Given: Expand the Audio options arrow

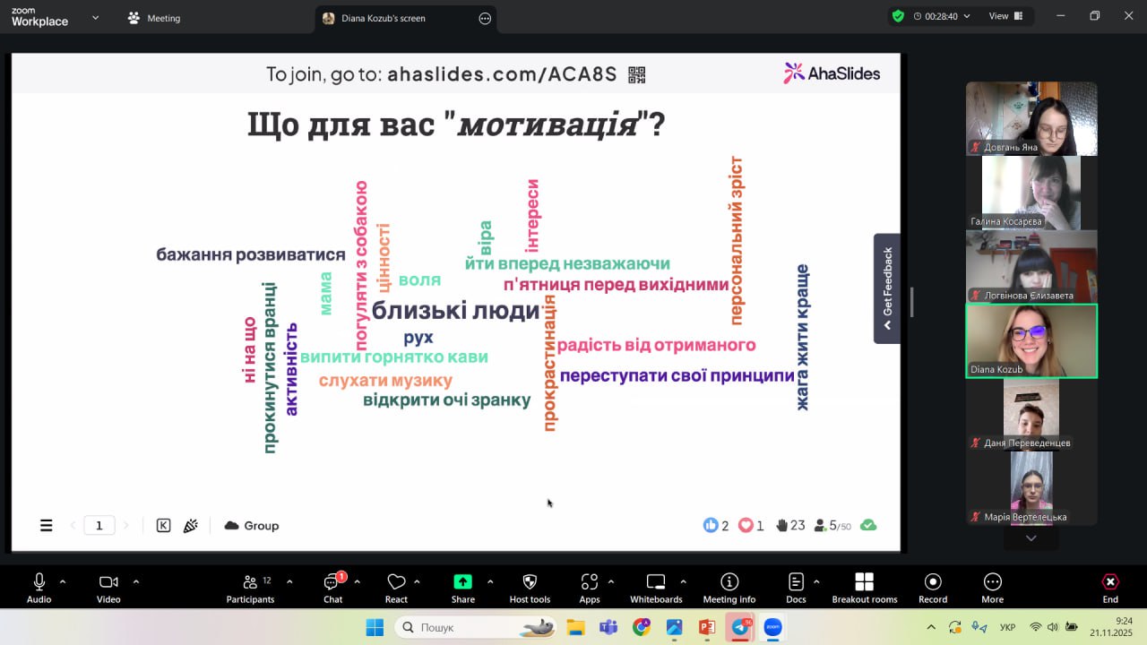Looking at the screenshot, I should point(63,581).
